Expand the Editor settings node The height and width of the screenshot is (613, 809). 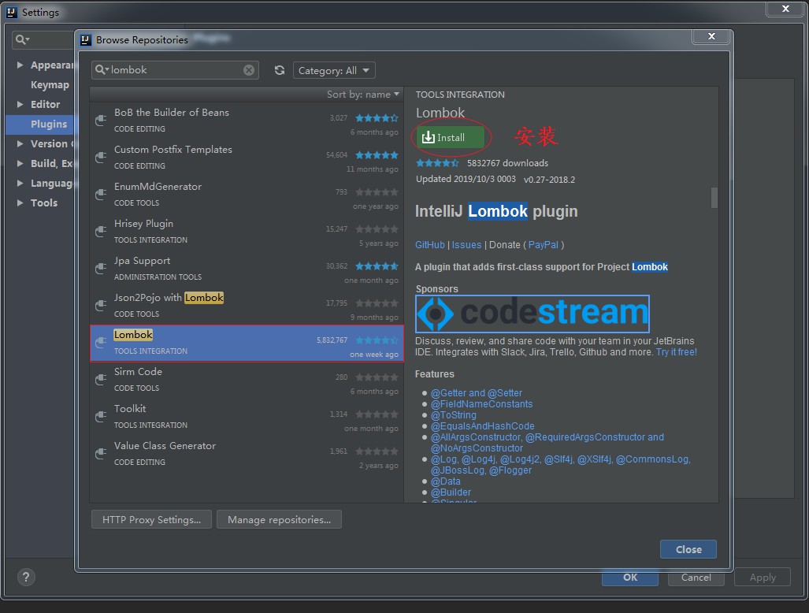point(20,104)
